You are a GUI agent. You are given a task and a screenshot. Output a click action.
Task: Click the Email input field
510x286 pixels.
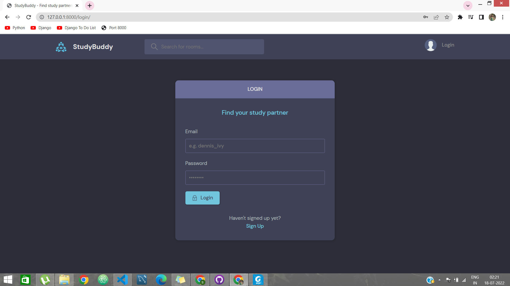[255, 146]
